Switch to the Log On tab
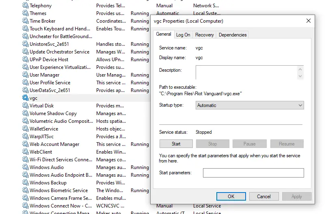Screen dimensions: 326x214 point(183,35)
